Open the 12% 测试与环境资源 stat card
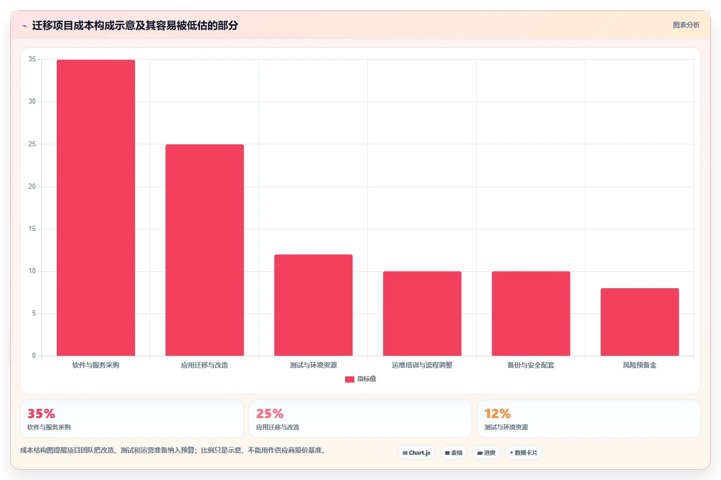721x480 pixels. 589,419
